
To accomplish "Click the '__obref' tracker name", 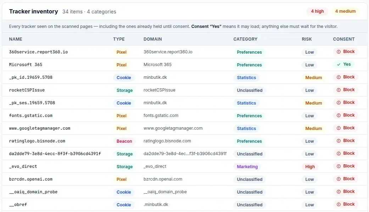I will click(18, 205).
